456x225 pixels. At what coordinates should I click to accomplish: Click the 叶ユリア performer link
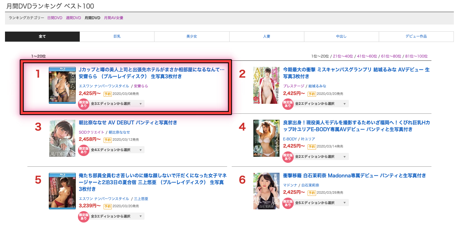[x=308, y=139]
